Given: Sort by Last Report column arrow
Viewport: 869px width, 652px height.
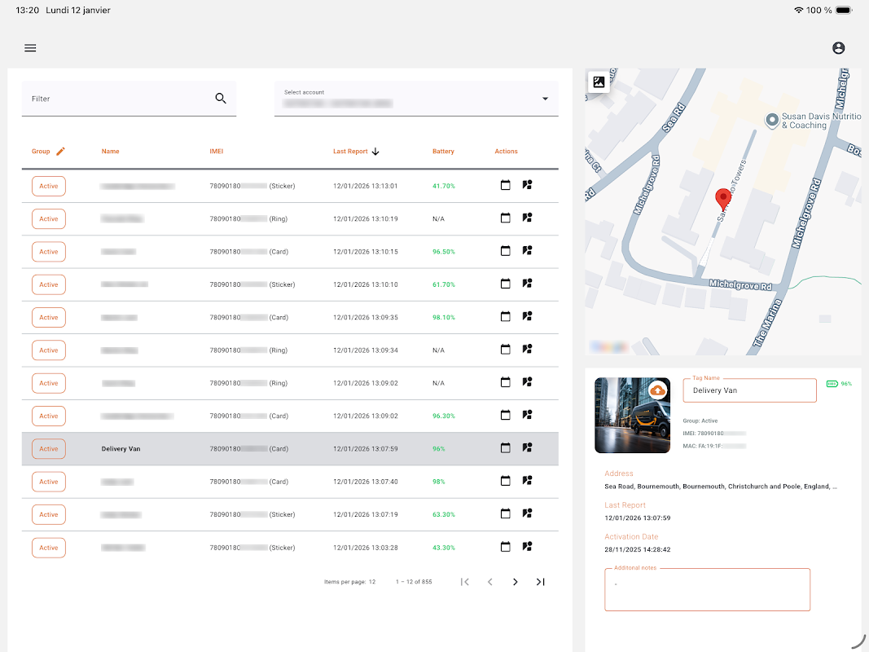Looking at the screenshot, I should pyautogui.click(x=375, y=151).
